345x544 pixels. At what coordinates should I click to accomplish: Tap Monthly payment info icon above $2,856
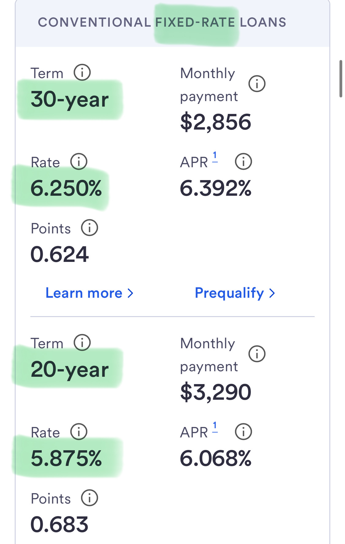pos(257,84)
